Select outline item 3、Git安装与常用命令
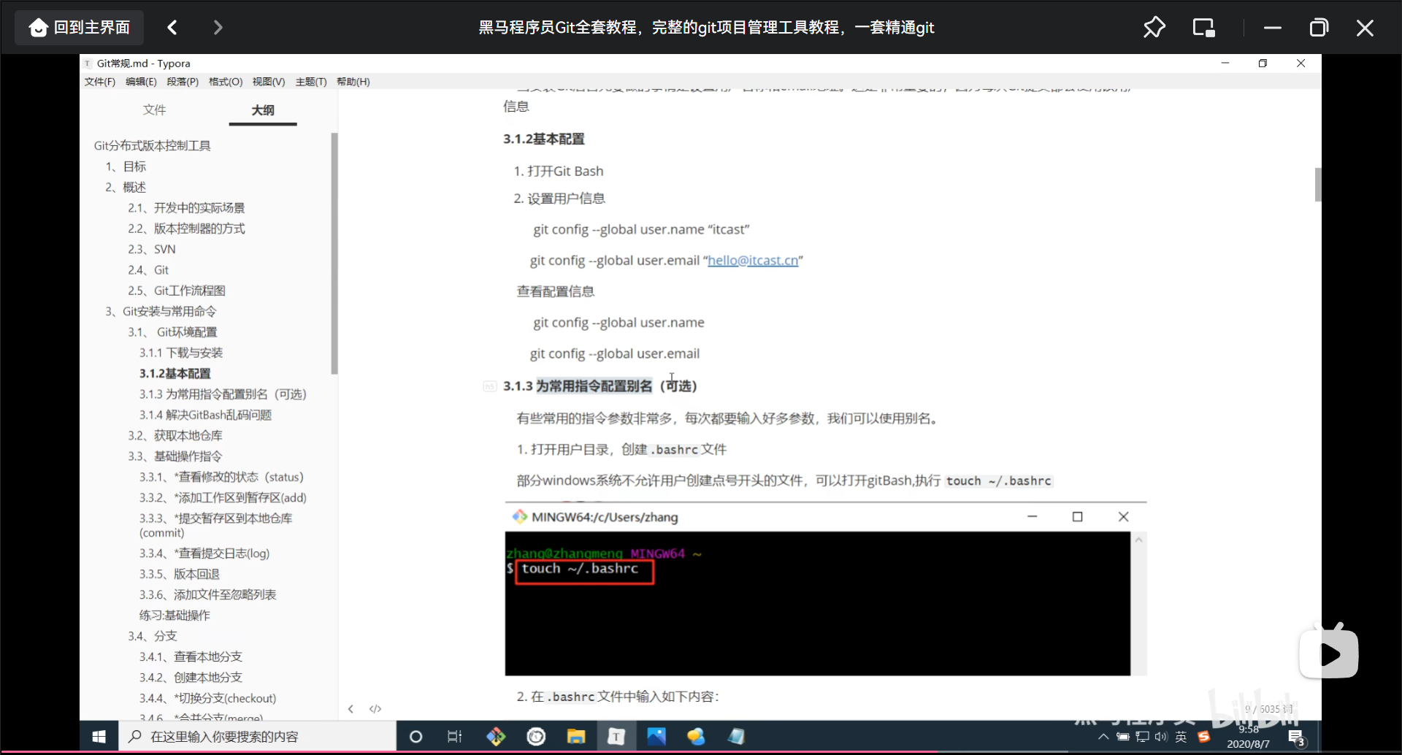The width and height of the screenshot is (1402, 755). coord(161,312)
